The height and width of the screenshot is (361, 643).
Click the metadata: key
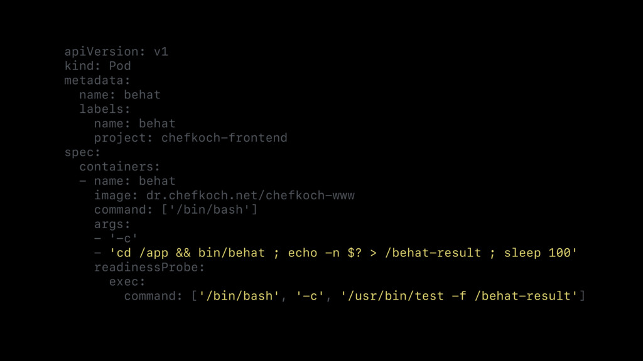[x=97, y=80]
